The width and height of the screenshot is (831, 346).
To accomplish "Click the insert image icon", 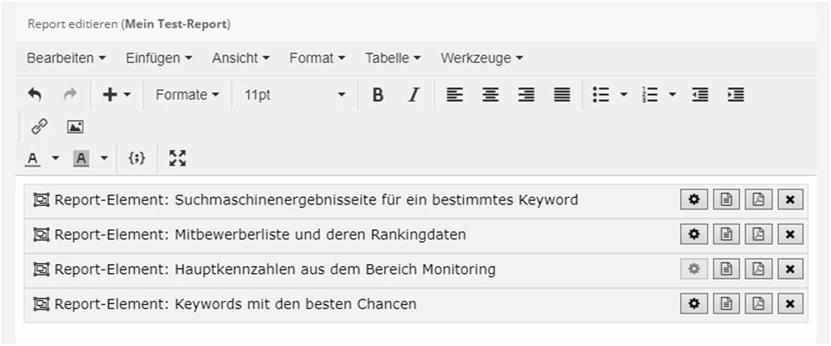I will point(75,127).
